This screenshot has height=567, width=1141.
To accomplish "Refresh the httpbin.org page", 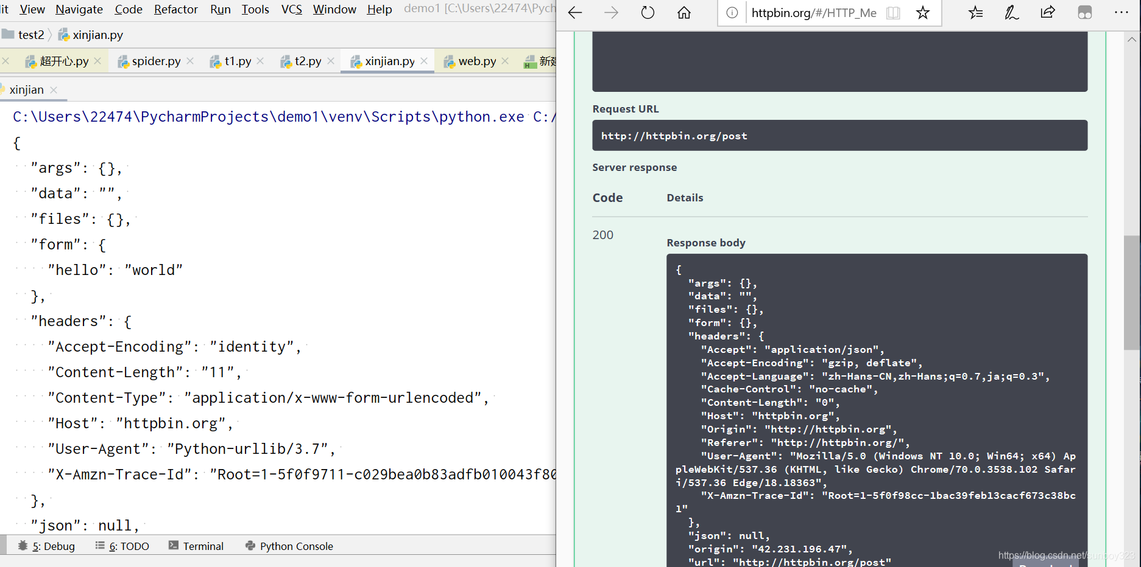I will click(648, 13).
